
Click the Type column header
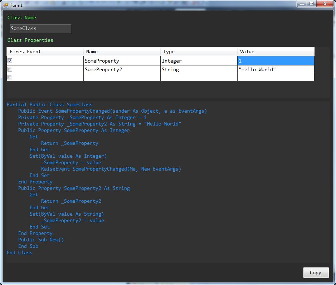click(x=199, y=51)
